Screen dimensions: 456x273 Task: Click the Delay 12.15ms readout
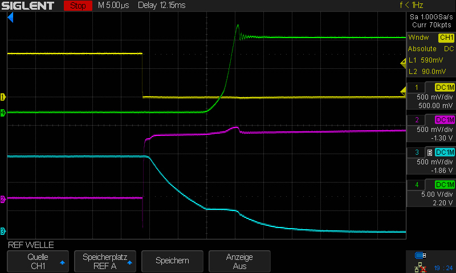coord(162,6)
